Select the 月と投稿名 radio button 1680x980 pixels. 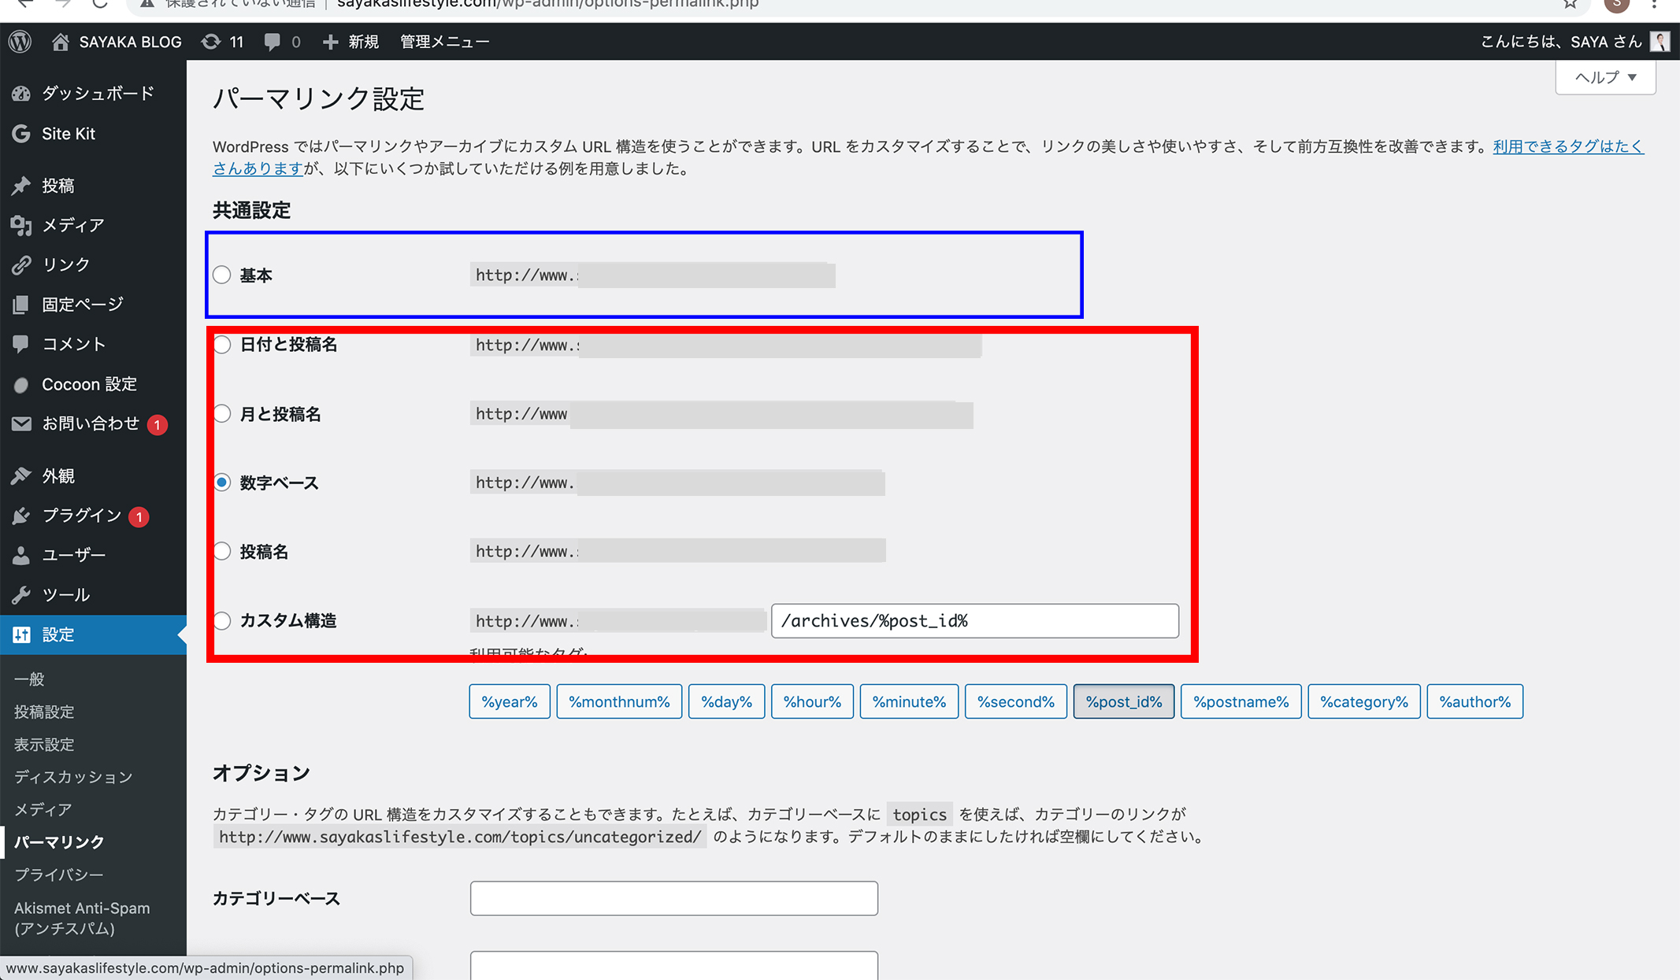click(x=222, y=413)
